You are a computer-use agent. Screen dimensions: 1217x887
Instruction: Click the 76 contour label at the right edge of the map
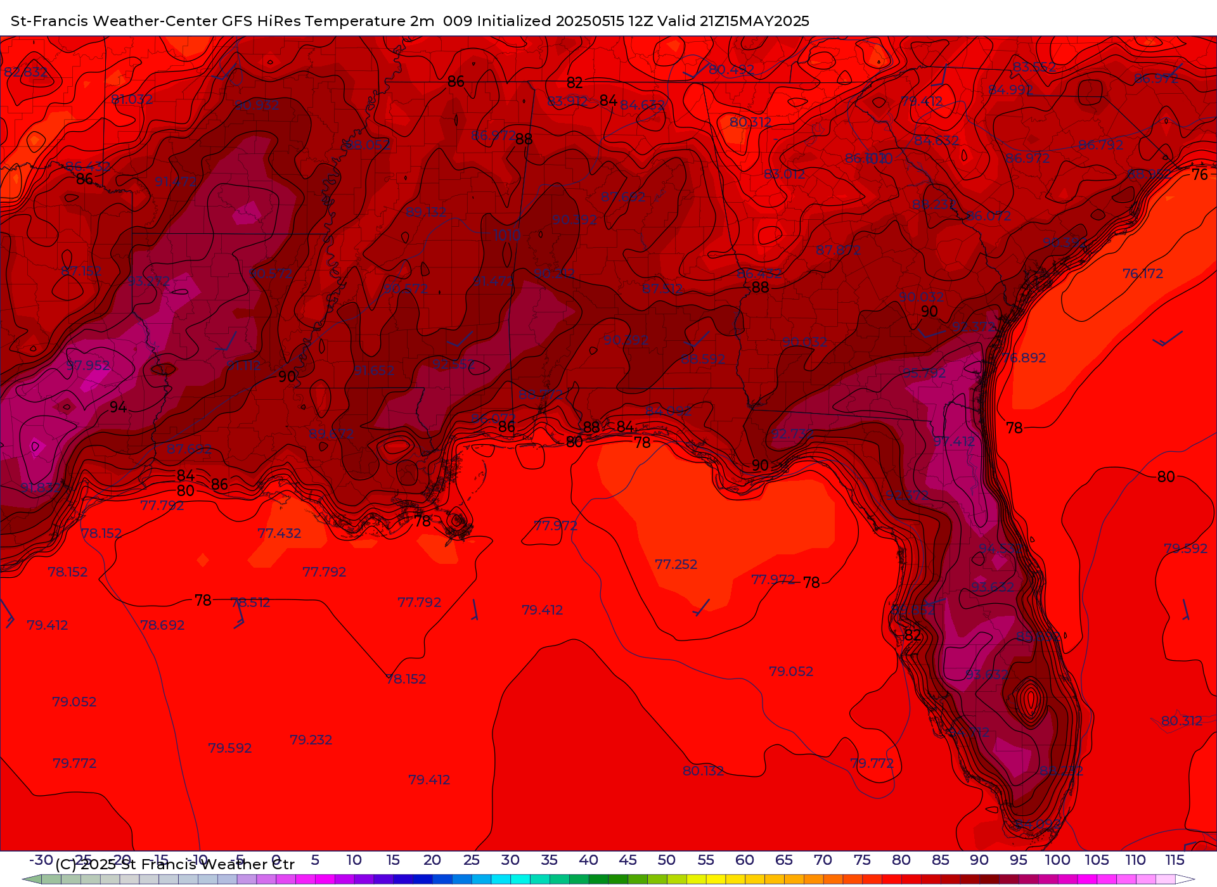(x=1200, y=175)
